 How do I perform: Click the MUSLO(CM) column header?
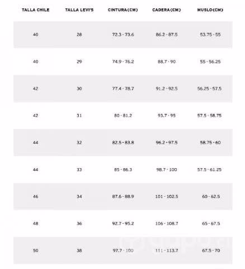pyautogui.click(x=210, y=10)
